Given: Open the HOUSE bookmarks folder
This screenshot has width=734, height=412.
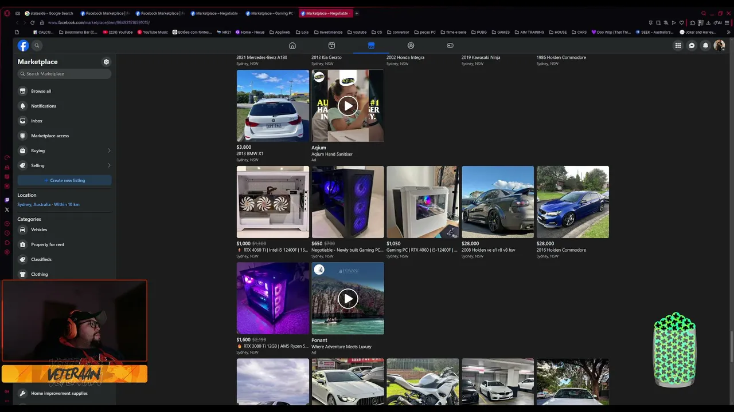Looking at the screenshot, I should (x=557, y=32).
